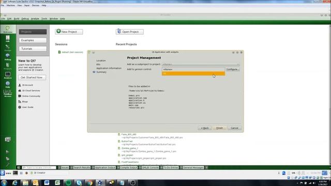Open the subproject-of-project dropdown
The image size is (331, 186).
pos(201,64)
